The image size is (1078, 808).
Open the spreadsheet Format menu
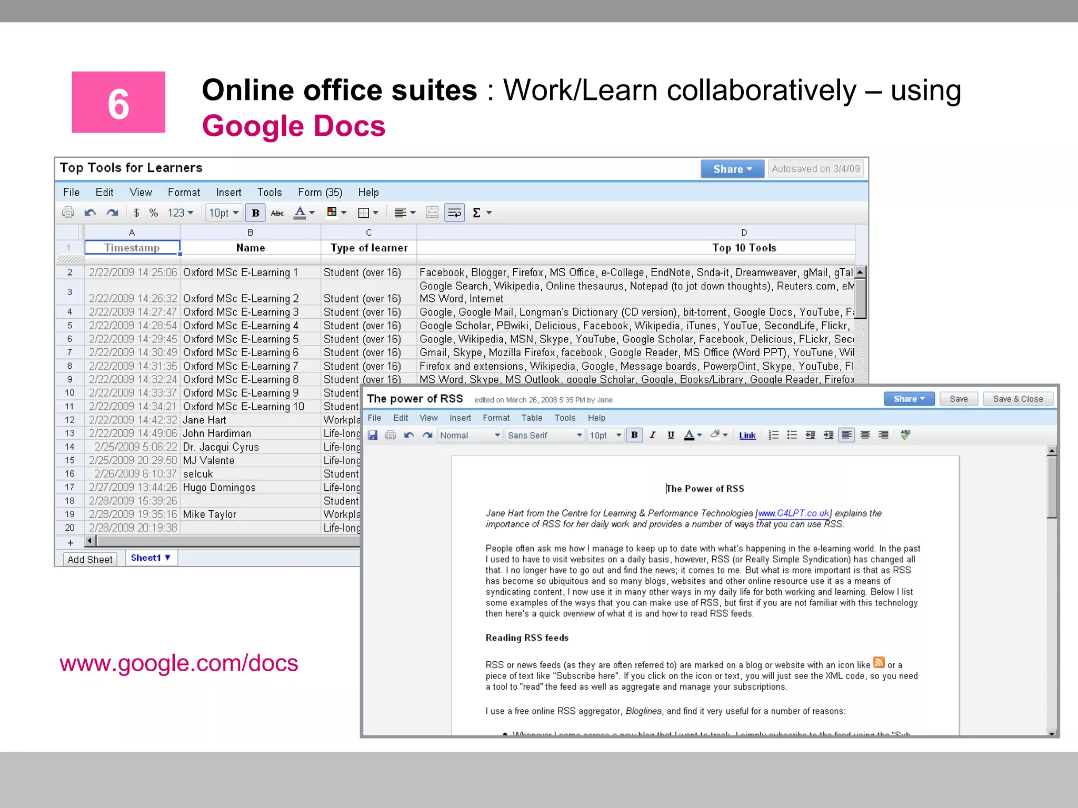184,192
